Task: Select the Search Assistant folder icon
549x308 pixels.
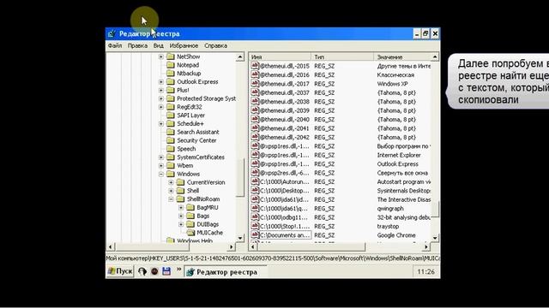Action: tap(171, 132)
